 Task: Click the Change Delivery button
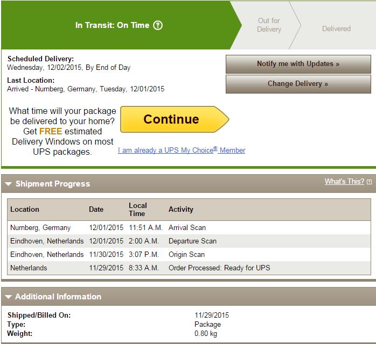[x=298, y=84]
